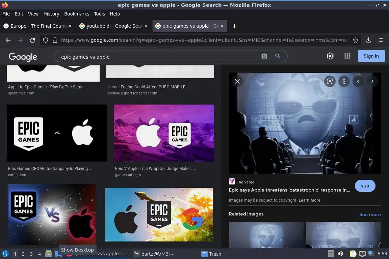Open the Tools menu

click(x=100, y=14)
